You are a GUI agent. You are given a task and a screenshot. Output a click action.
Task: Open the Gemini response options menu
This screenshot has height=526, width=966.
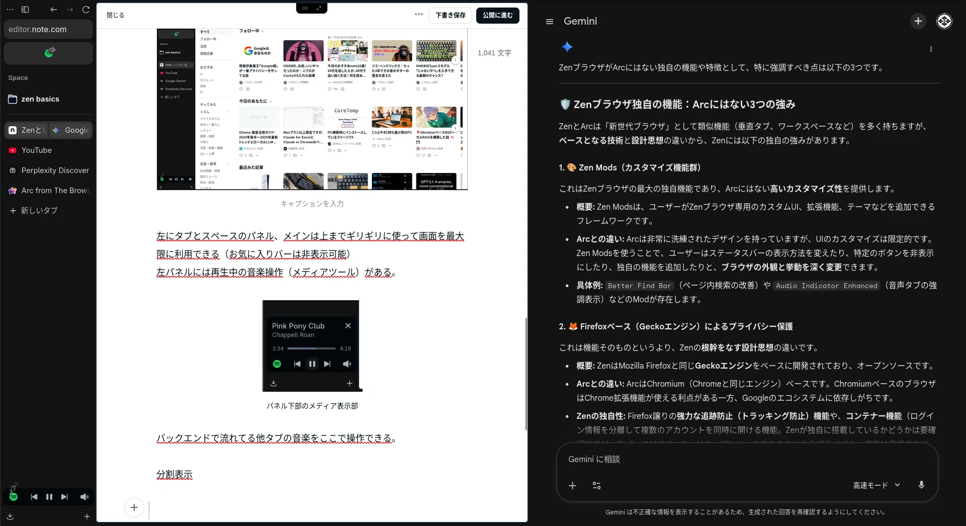[931, 49]
